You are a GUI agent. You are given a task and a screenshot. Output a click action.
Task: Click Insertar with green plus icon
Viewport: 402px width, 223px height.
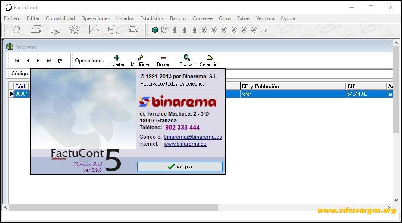coord(116,61)
